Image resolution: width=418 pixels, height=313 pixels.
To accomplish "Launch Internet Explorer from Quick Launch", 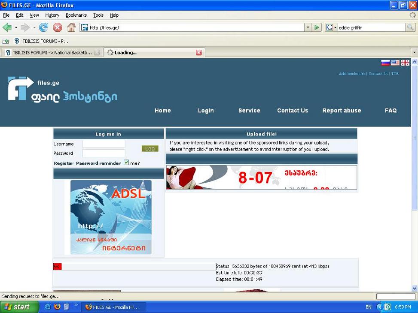I will pyautogui.click(x=48, y=307).
